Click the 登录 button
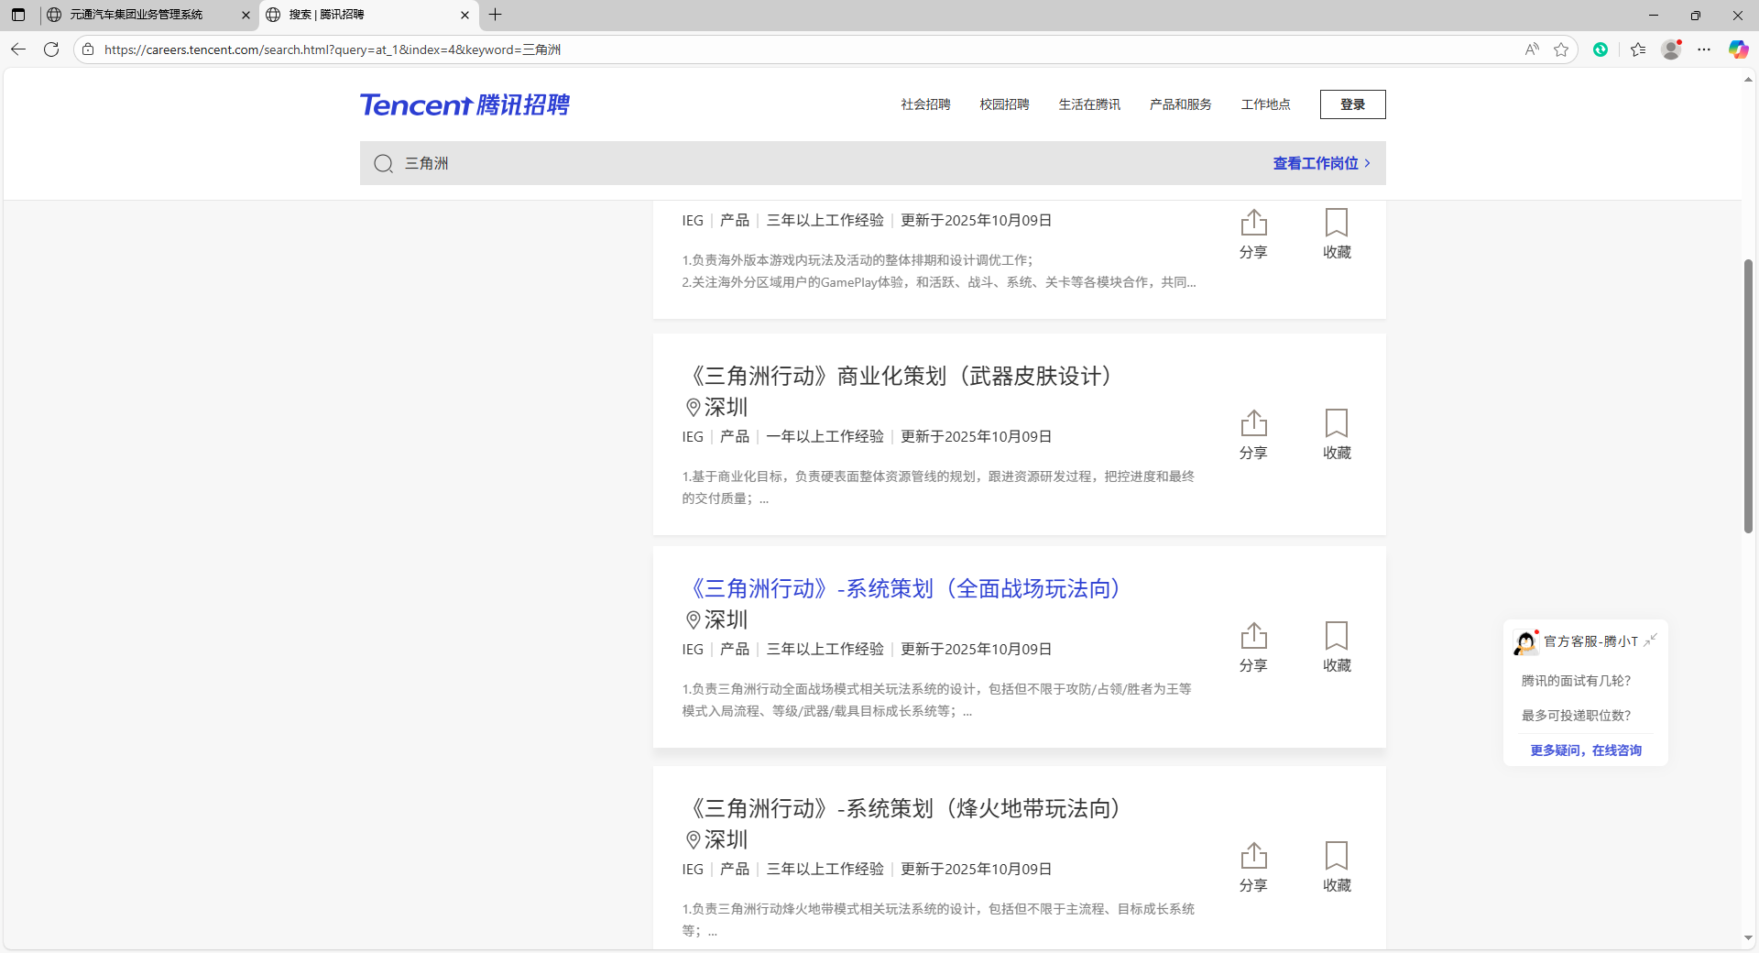 1352,104
